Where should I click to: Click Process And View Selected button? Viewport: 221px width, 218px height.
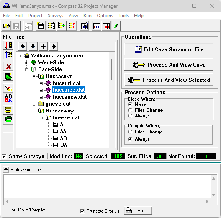[169, 80]
